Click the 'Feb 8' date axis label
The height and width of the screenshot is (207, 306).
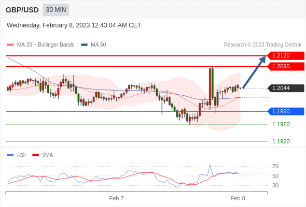pyautogui.click(x=238, y=198)
